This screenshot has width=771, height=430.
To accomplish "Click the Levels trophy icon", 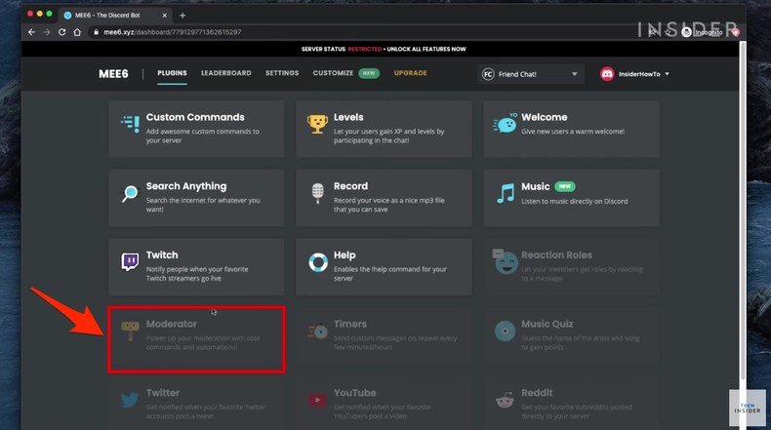I will [317, 124].
